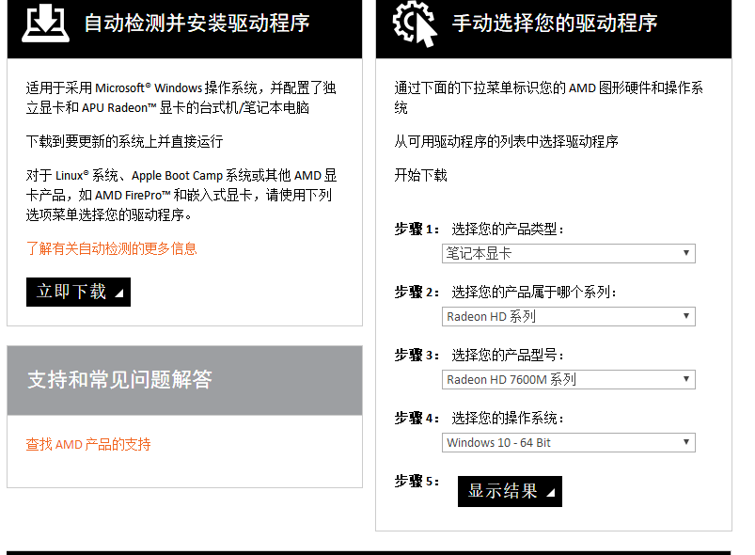Click the 步骤 5 label text

point(417,481)
